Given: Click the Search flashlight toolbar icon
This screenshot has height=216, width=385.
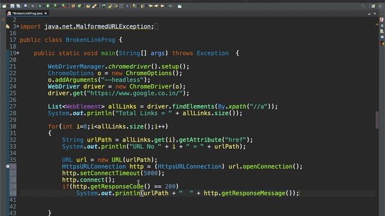Looking at the screenshot, I should pyautogui.click(x=94, y=6).
